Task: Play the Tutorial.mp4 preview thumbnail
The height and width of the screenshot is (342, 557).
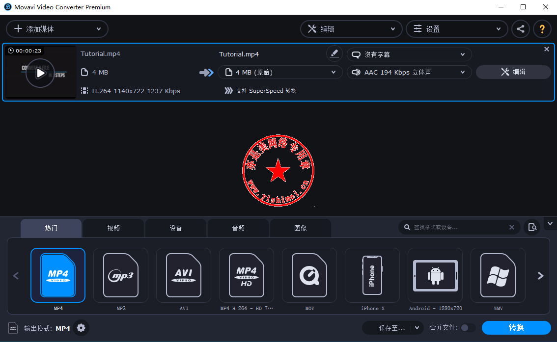Action: click(x=40, y=73)
